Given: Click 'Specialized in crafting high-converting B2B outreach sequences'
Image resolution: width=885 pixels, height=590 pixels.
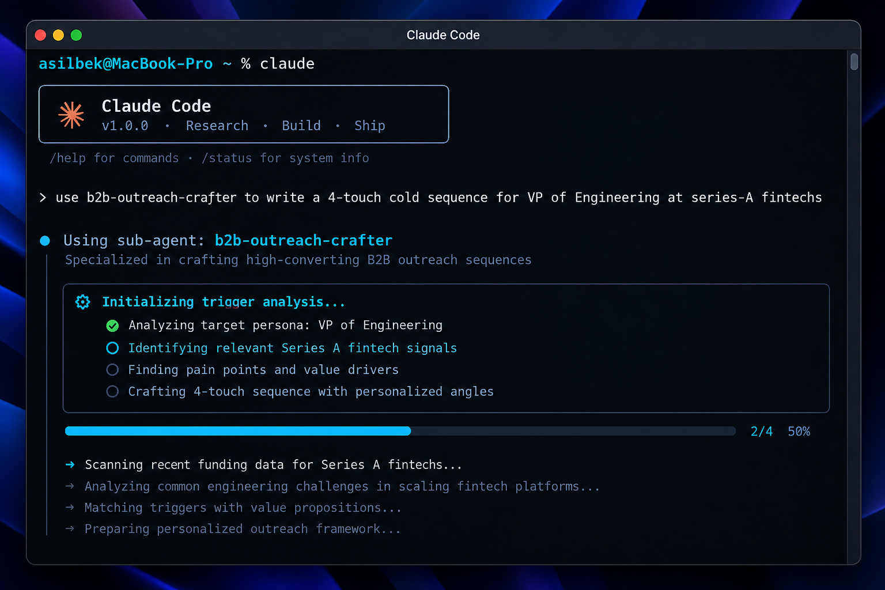Looking at the screenshot, I should [x=298, y=260].
